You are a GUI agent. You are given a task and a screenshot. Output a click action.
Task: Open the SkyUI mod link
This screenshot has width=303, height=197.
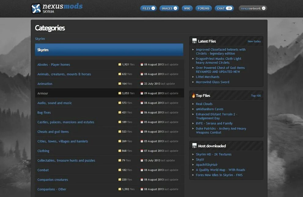(200, 160)
